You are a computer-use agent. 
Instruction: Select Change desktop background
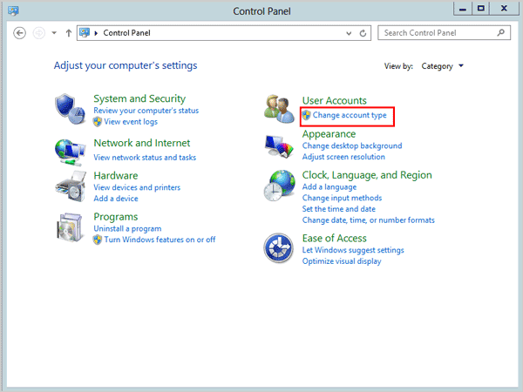(352, 145)
